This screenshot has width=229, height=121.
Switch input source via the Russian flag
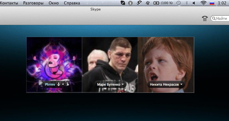[x=212, y=3]
